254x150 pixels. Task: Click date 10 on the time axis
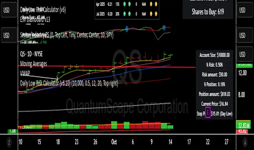[x=20, y=142]
